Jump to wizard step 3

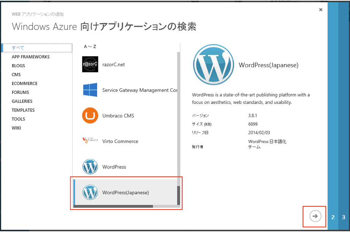(x=344, y=217)
